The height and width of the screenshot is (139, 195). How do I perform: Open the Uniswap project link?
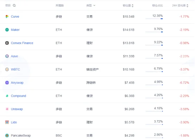[17, 109]
